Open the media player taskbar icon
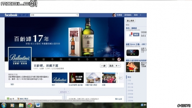This screenshot has width=192, height=108. tap(12, 105)
